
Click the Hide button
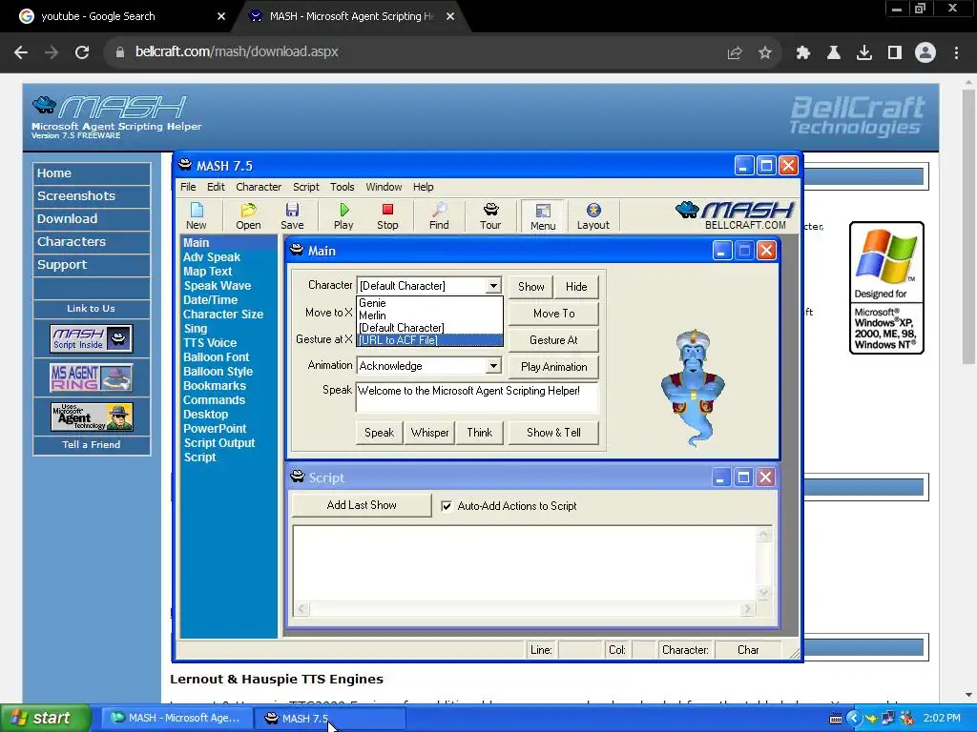576,286
